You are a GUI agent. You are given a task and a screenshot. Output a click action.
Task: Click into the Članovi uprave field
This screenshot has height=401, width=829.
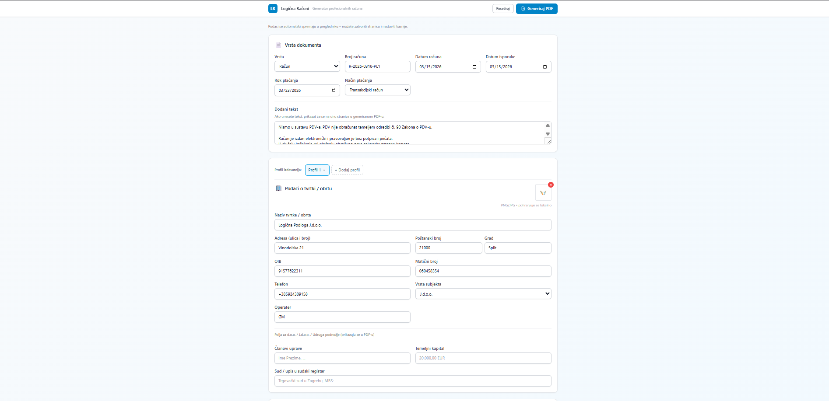[342, 358]
